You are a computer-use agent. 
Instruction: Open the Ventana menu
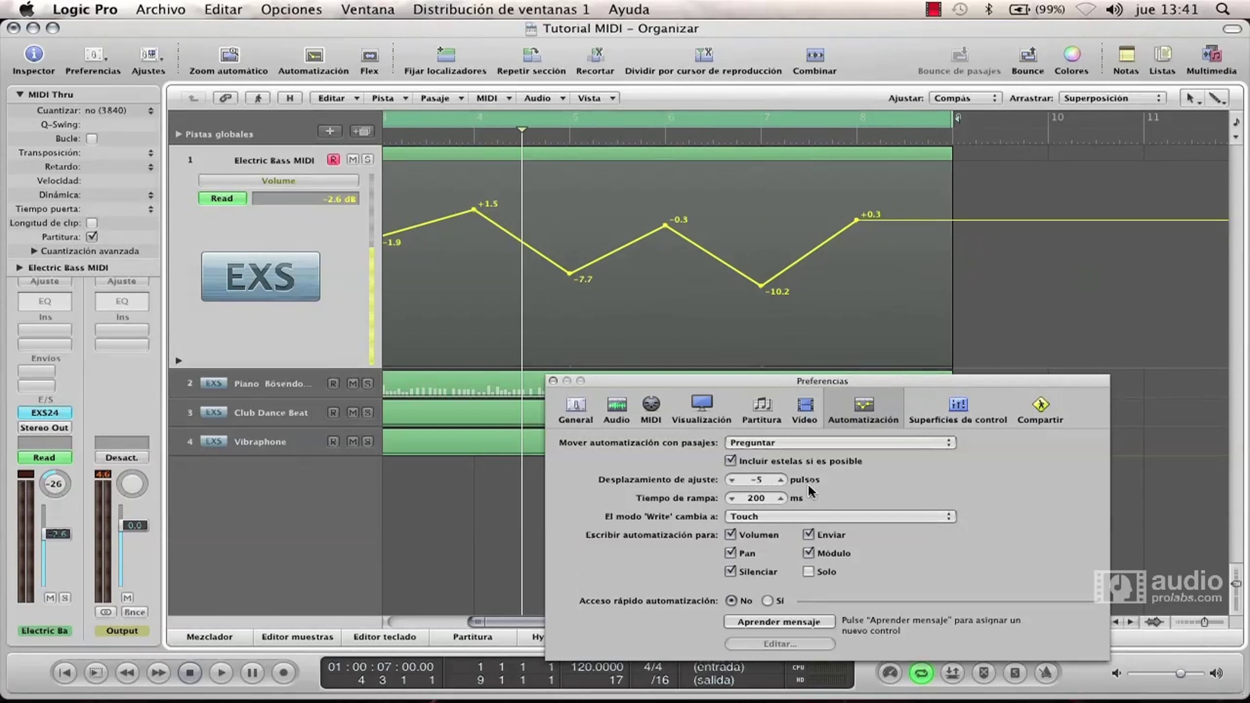tap(367, 9)
